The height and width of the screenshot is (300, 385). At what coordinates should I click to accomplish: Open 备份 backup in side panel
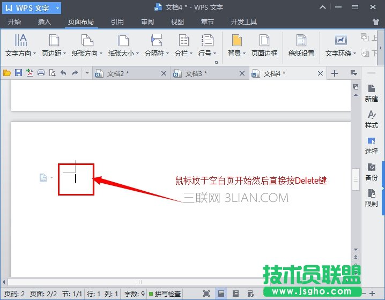point(371,172)
